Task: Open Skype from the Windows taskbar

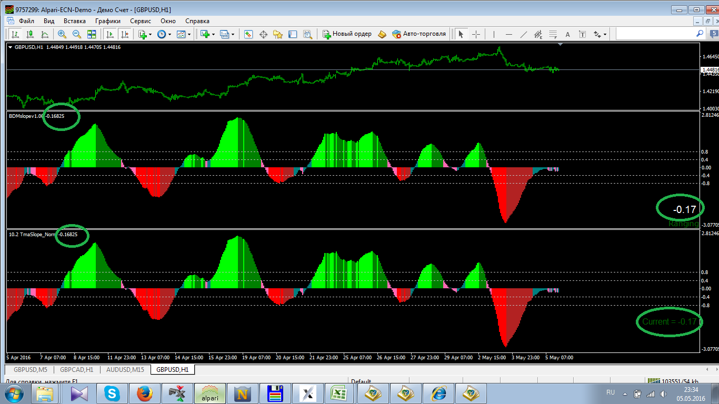Action: [x=112, y=393]
